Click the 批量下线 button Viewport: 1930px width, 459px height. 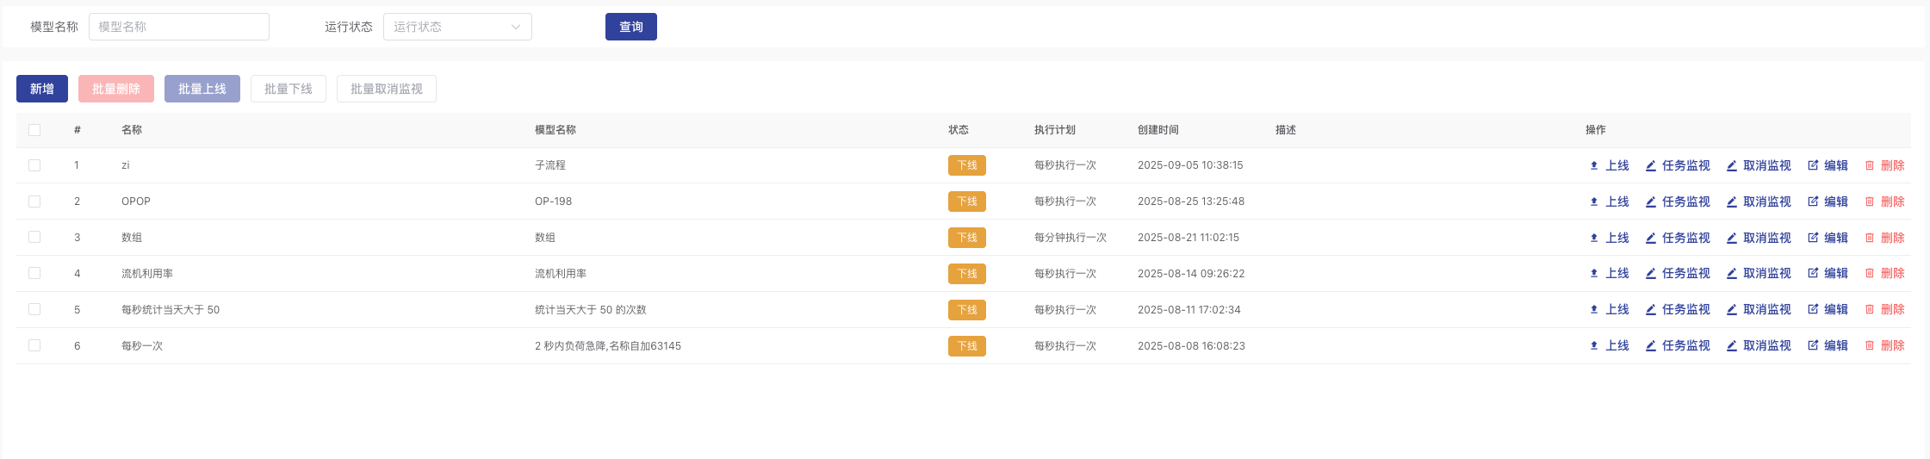click(289, 89)
